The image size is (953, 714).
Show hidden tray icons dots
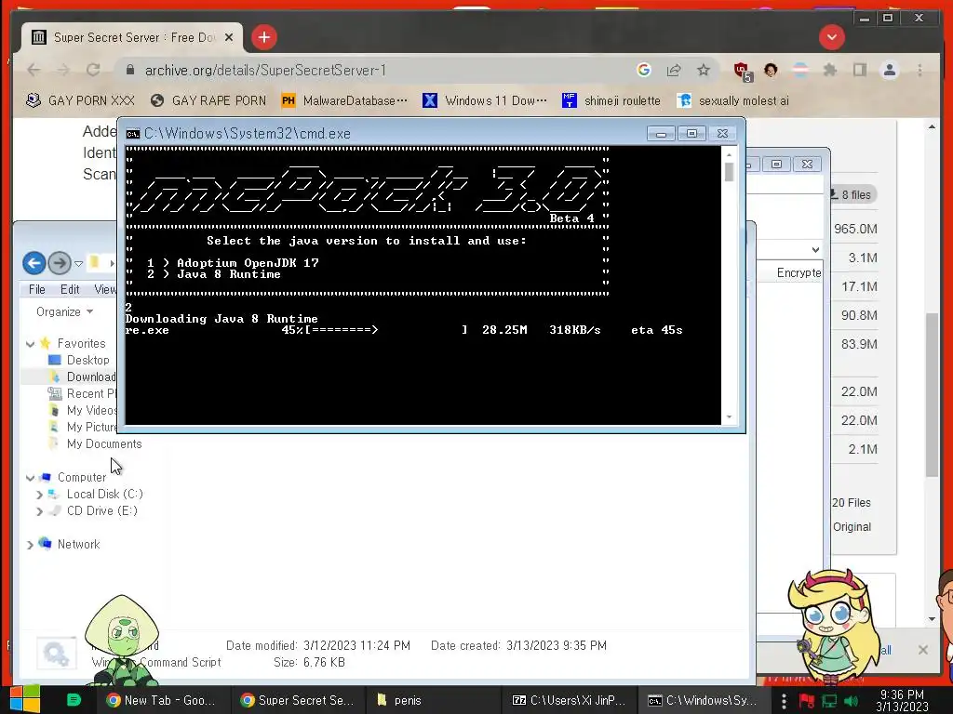784,701
